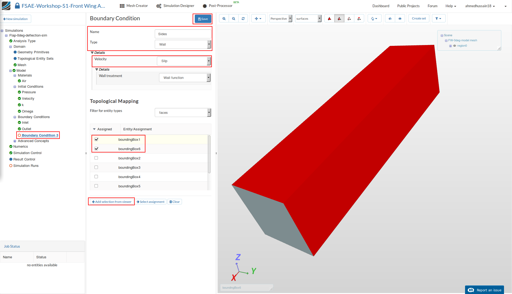Image resolution: width=512 pixels, height=294 pixels.
Task: Click the show all eye icon
Action: tap(400, 19)
